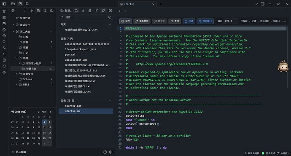Viewport: 291px width, 156px height.
Task: Create a new folder with folder-plus icon
Action: (52, 11)
